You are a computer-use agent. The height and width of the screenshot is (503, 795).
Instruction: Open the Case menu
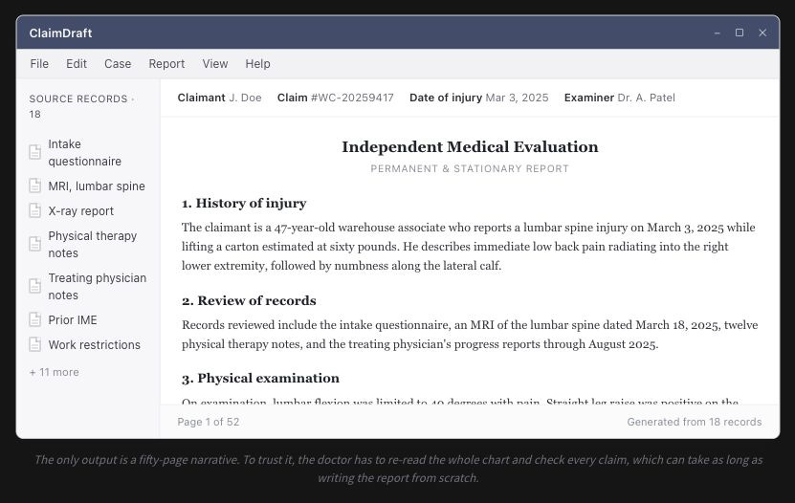click(118, 64)
